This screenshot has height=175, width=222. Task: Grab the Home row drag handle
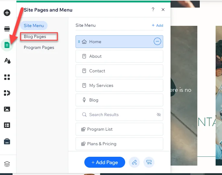tap(79, 42)
